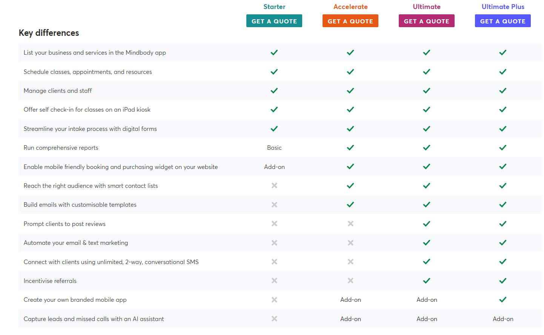The height and width of the screenshot is (335, 544).
Task: Click the orange GET A QUOTE for Accelerate
Action: [350, 21]
